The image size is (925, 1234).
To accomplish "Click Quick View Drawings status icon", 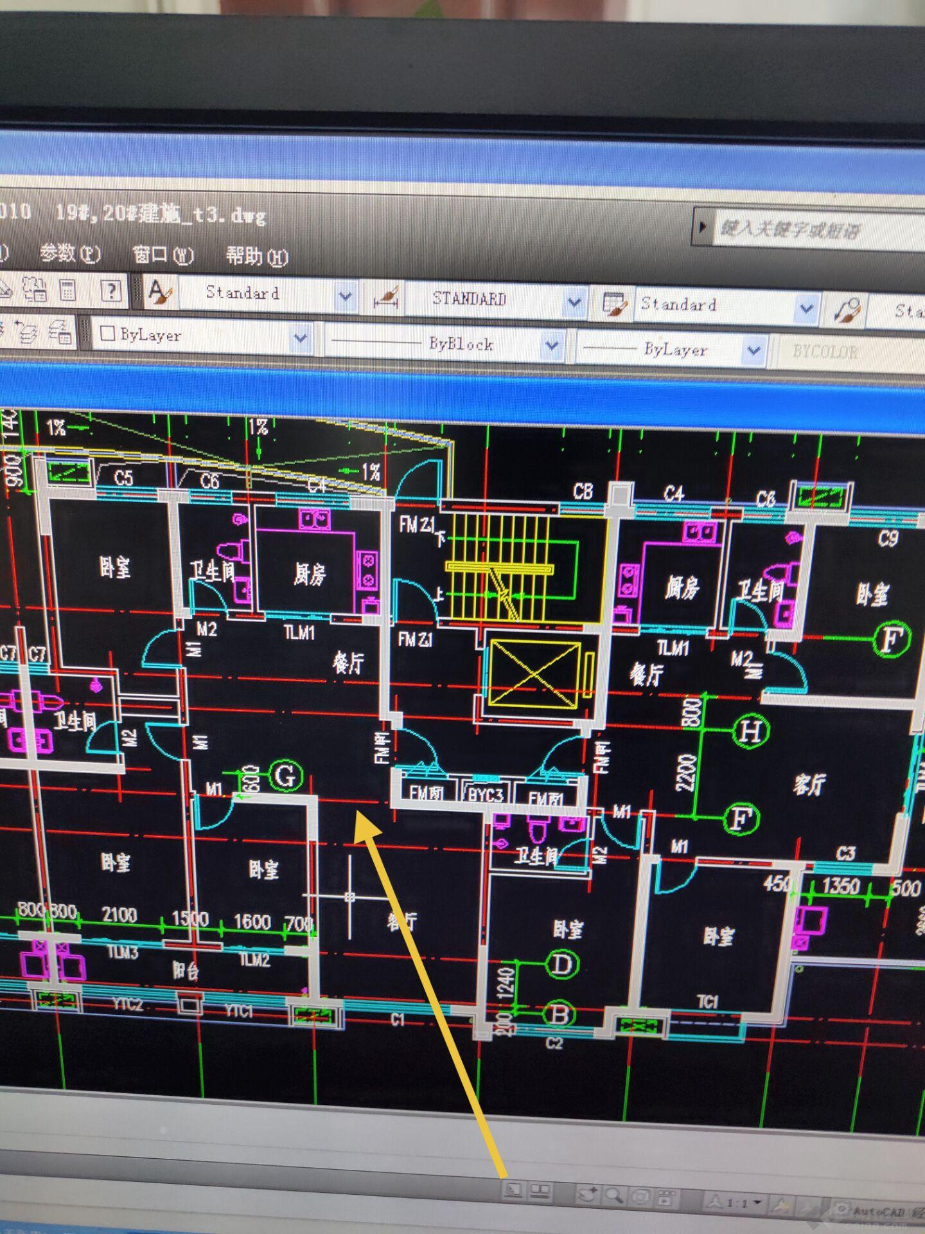I will pyautogui.click(x=541, y=1191).
